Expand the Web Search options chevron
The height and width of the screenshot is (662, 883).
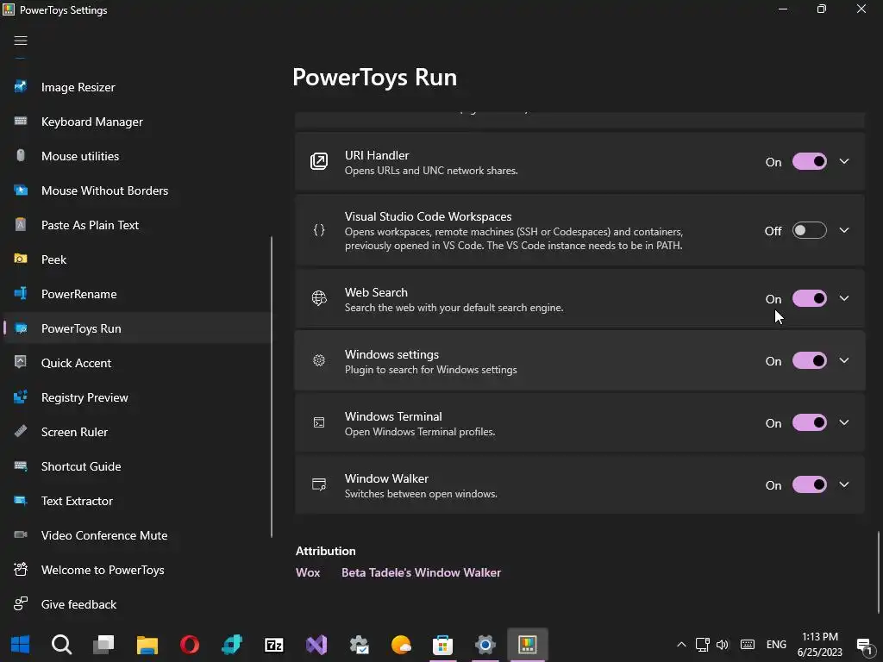[844, 298]
